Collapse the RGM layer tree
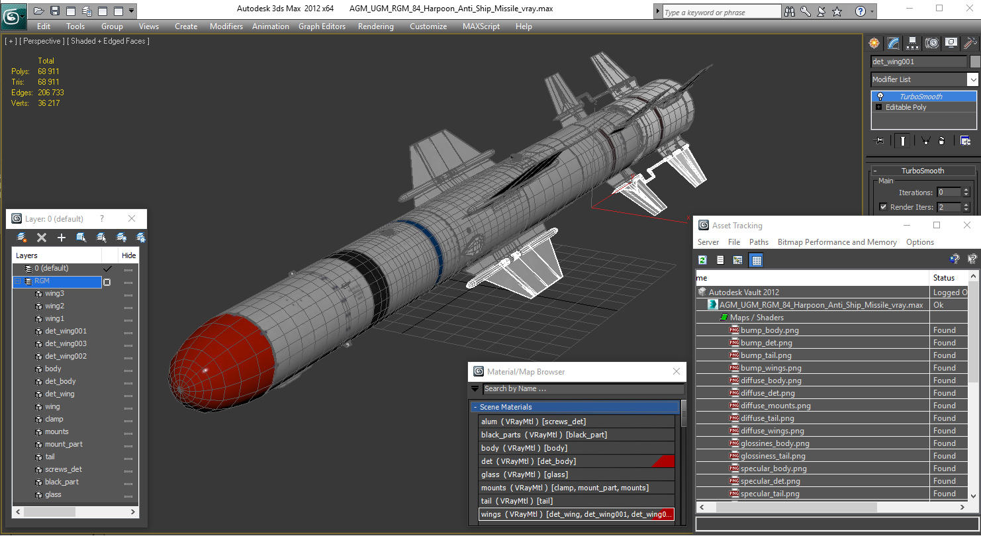The height and width of the screenshot is (536, 981). click(18, 281)
